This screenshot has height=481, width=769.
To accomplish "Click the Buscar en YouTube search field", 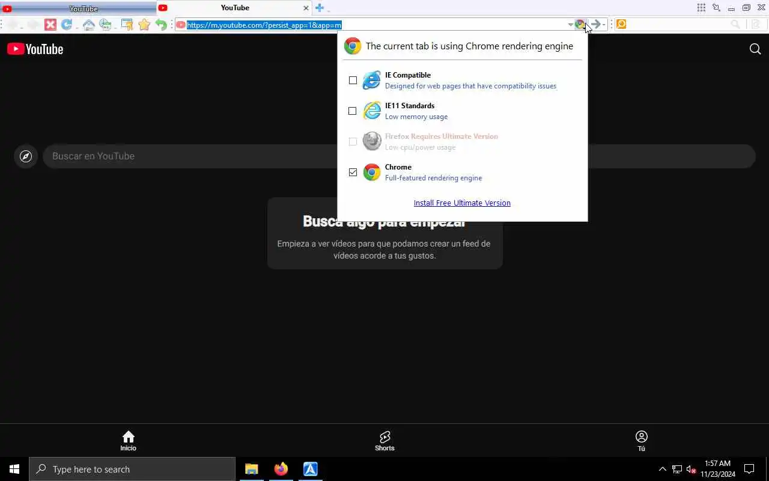I will pos(399,156).
